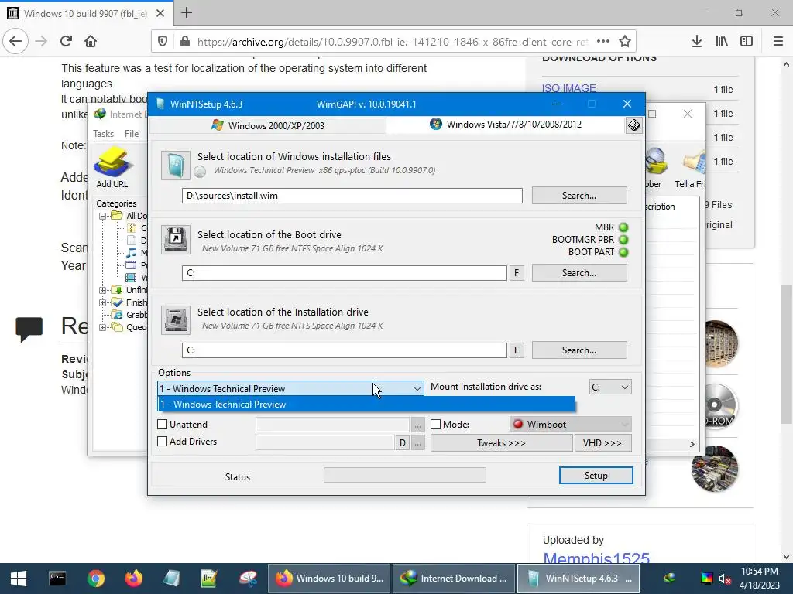This screenshot has height=594, width=793.
Task: Open Tasks menu in Internet Download Manager
Action: click(x=103, y=133)
